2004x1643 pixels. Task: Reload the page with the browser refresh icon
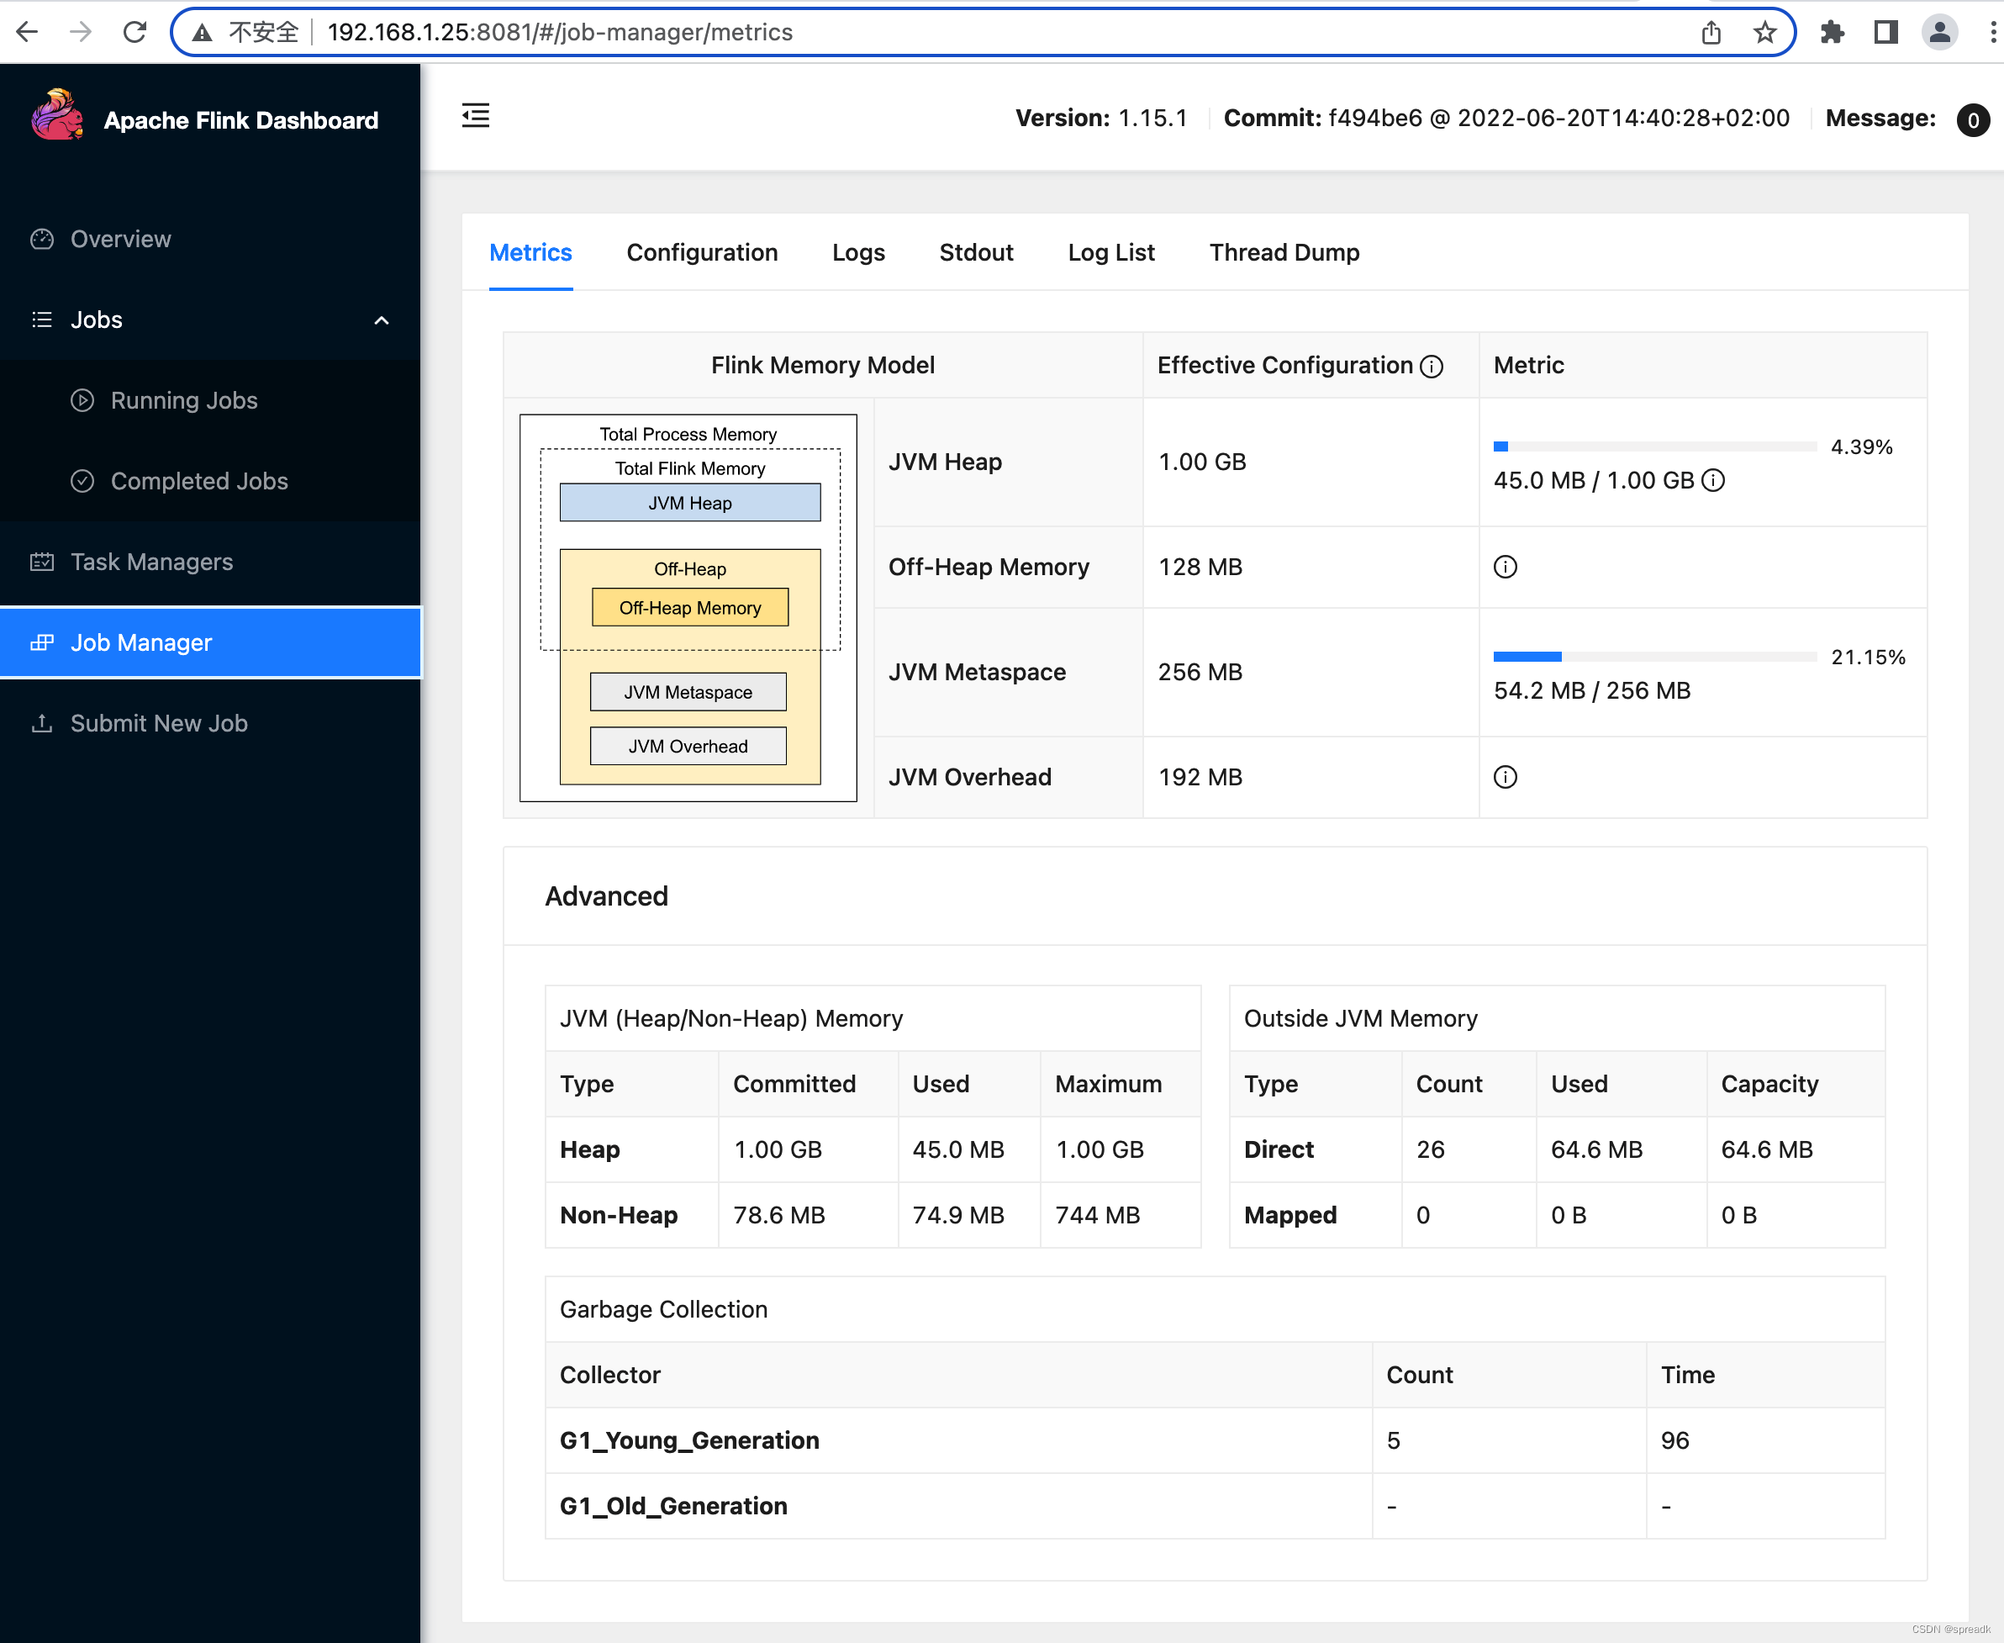(x=135, y=31)
